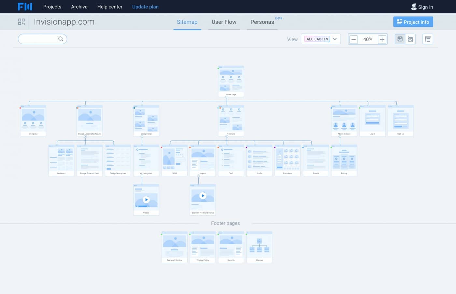The image size is (456, 294).
Task: Click the zoom out minus icon
Action: (x=353, y=39)
